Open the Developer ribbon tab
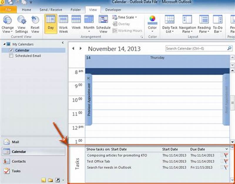 tap(113, 9)
